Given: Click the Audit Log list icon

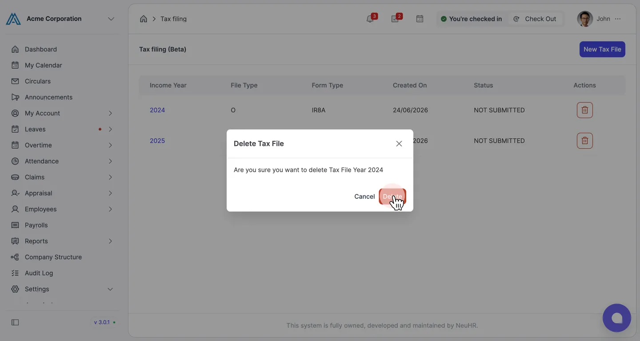Looking at the screenshot, I should pyautogui.click(x=15, y=273).
